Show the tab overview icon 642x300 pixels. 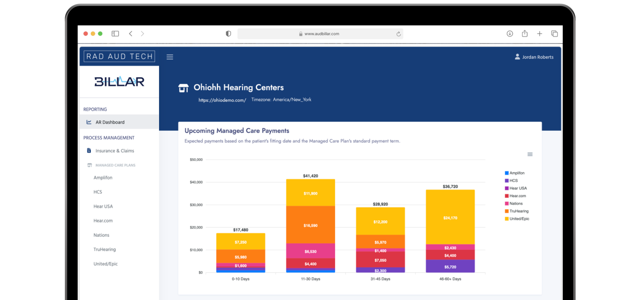coord(554,34)
